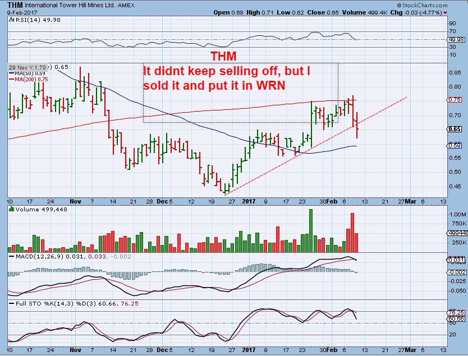Click Feb on the bottom stochastic date axis
468x356 pixels.
(x=332, y=350)
